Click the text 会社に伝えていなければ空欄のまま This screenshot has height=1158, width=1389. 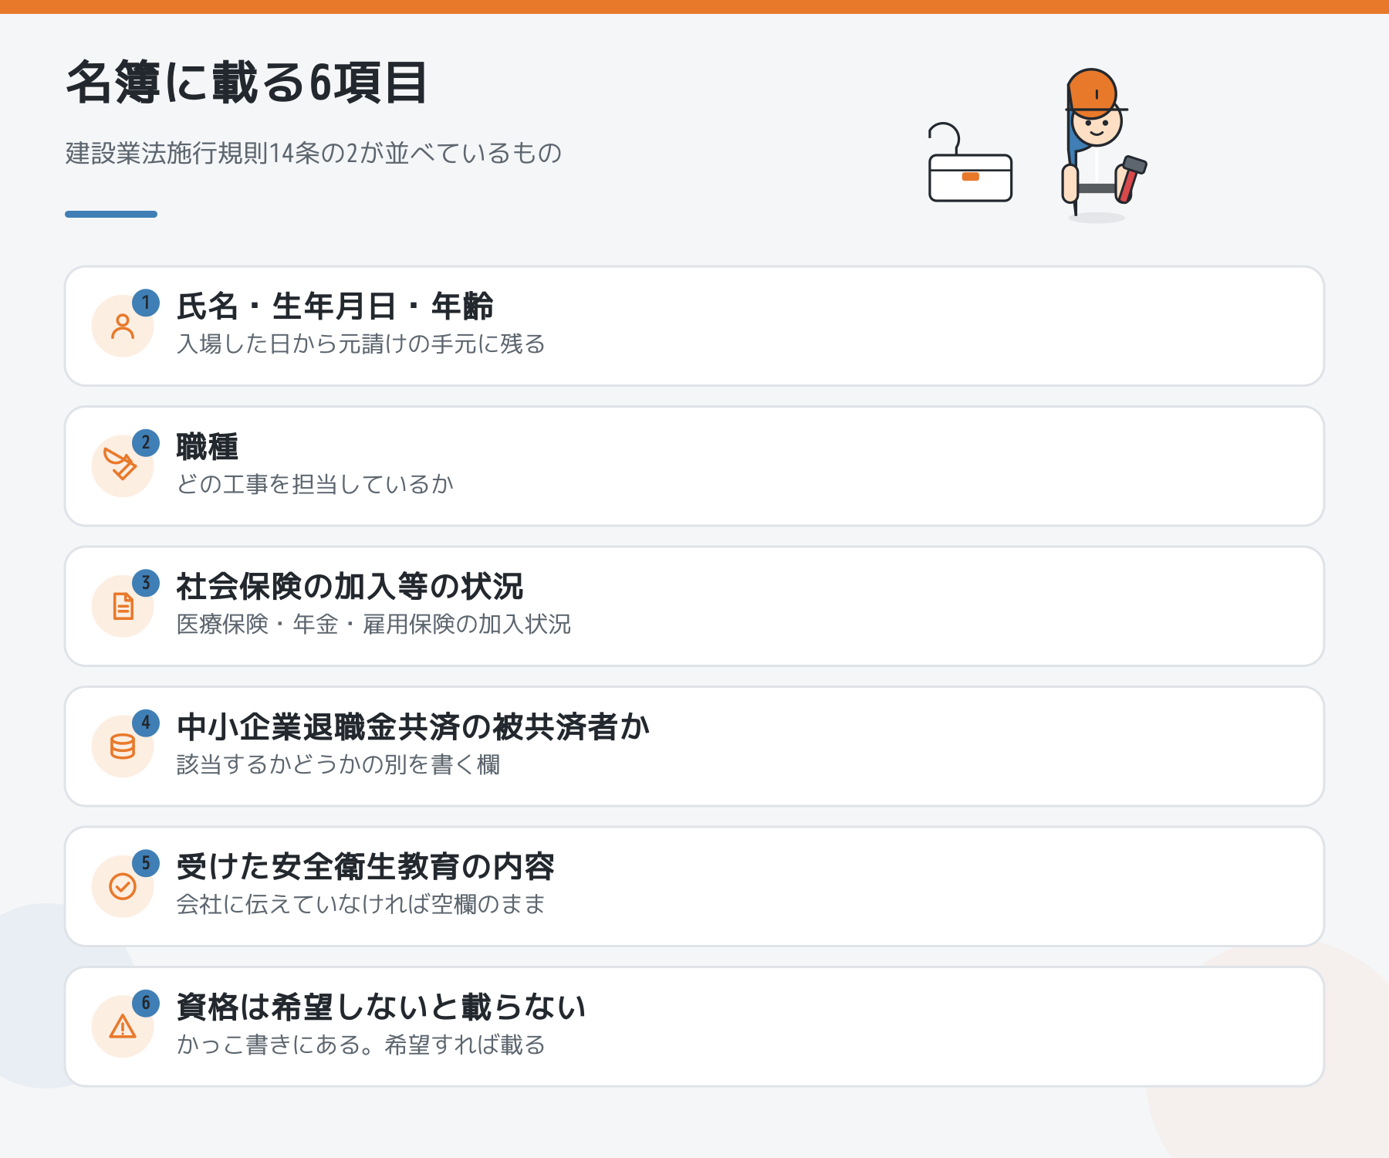[x=361, y=904]
